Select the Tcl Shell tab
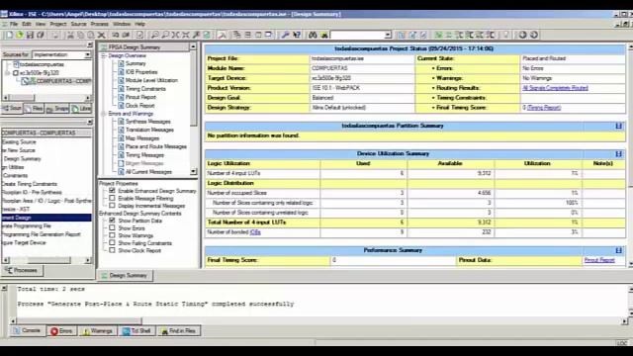The width and height of the screenshot is (633, 356). point(136,331)
